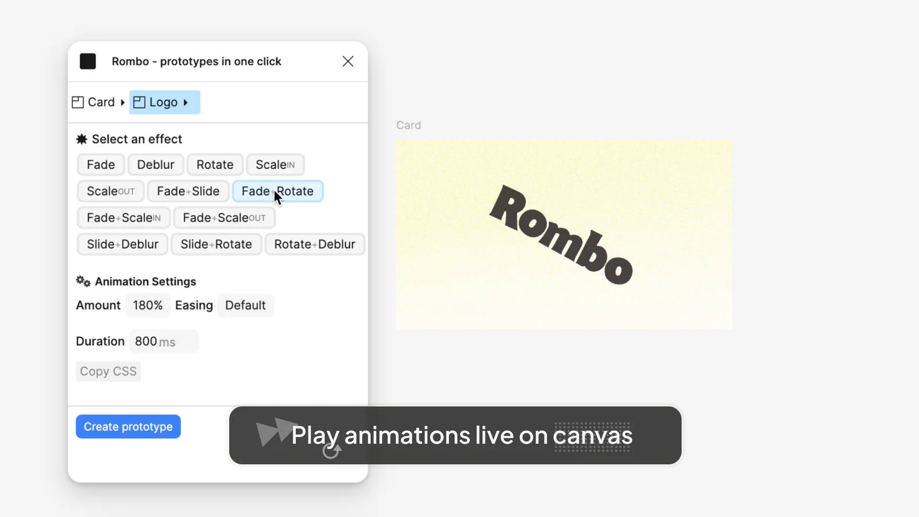Screen dimensions: 919x517
Task: Click the Create prototype button
Action: [x=128, y=427]
